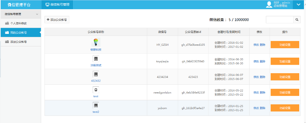Collapse the 微信帐号管理 sidebar section

click(21, 14)
